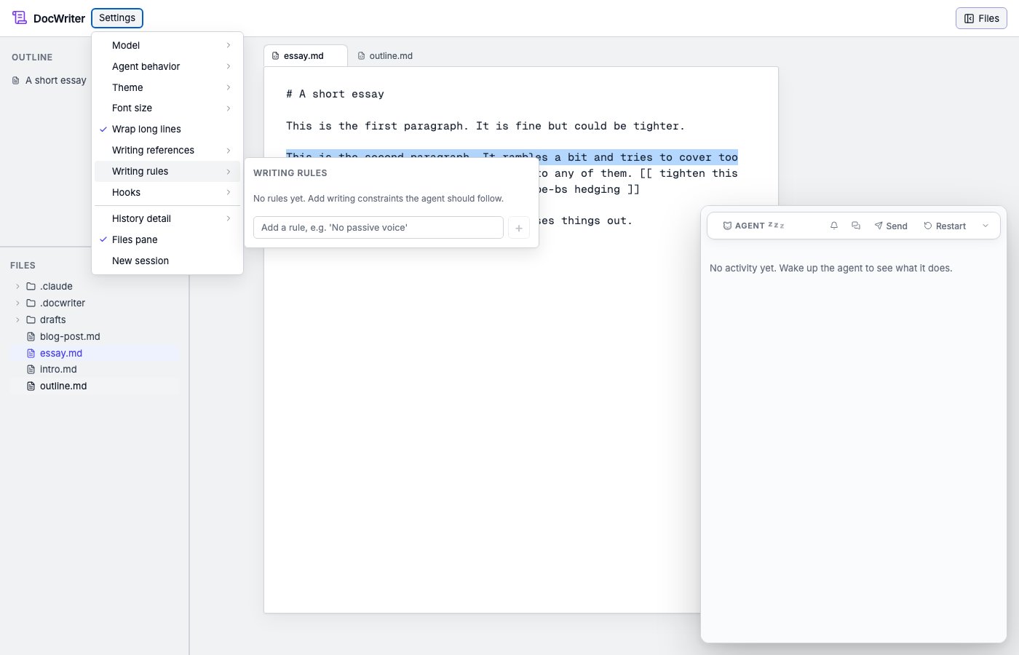Focus the Add a rule input field
Screen dimensions: 1019x655
[378, 228]
